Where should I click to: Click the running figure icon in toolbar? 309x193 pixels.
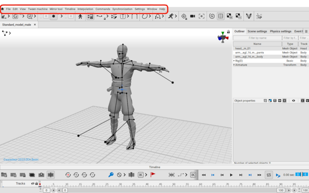point(170,16)
